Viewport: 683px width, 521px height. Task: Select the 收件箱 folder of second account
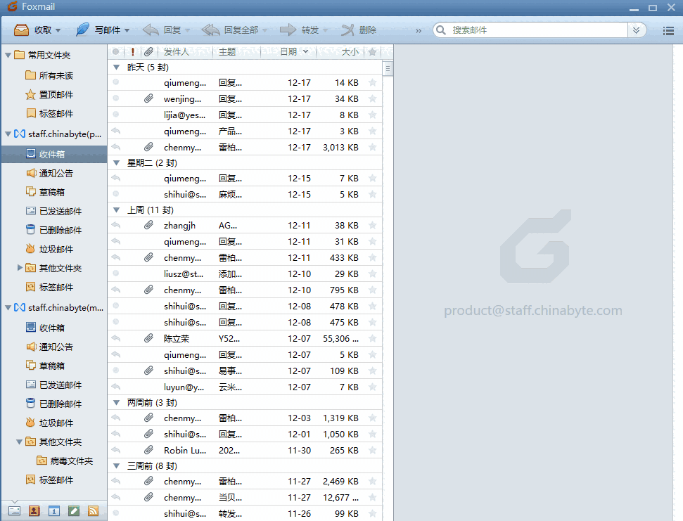[51, 328]
